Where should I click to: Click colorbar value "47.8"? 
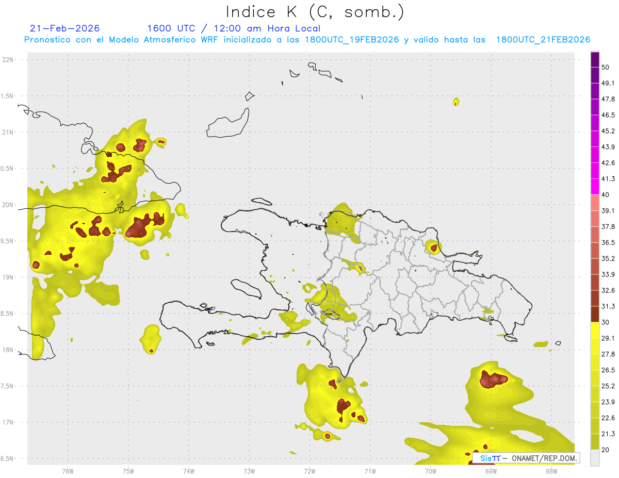608,99
